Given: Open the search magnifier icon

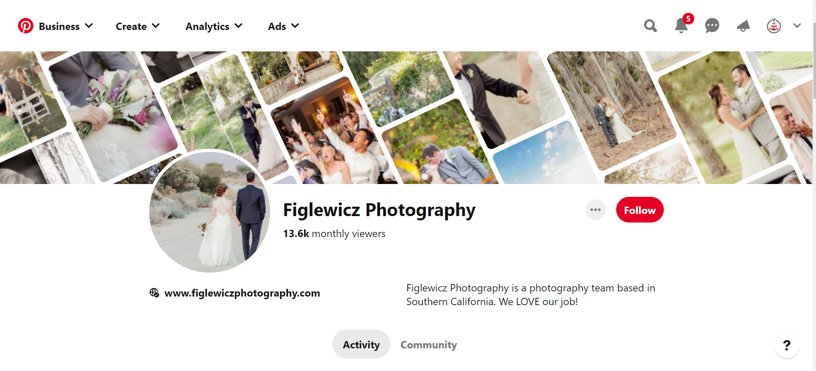Looking at the screenshot, I should [x=650, y=26].
